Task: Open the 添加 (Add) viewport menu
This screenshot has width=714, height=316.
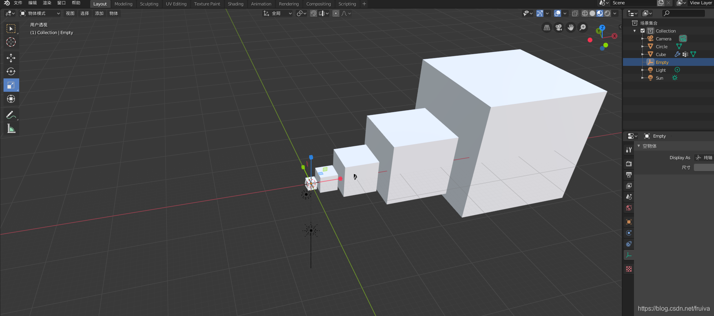Action: pyautogui.click(x=99, y=13)
